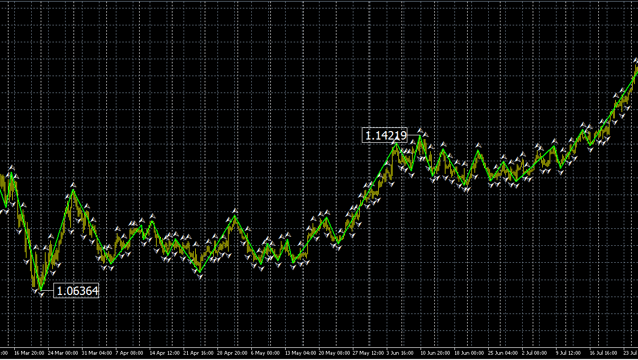Click the 10 Jun 20:00 time label
Viewport: 638px width, 360px height.
pyautogui.click(x=436, y=353)
